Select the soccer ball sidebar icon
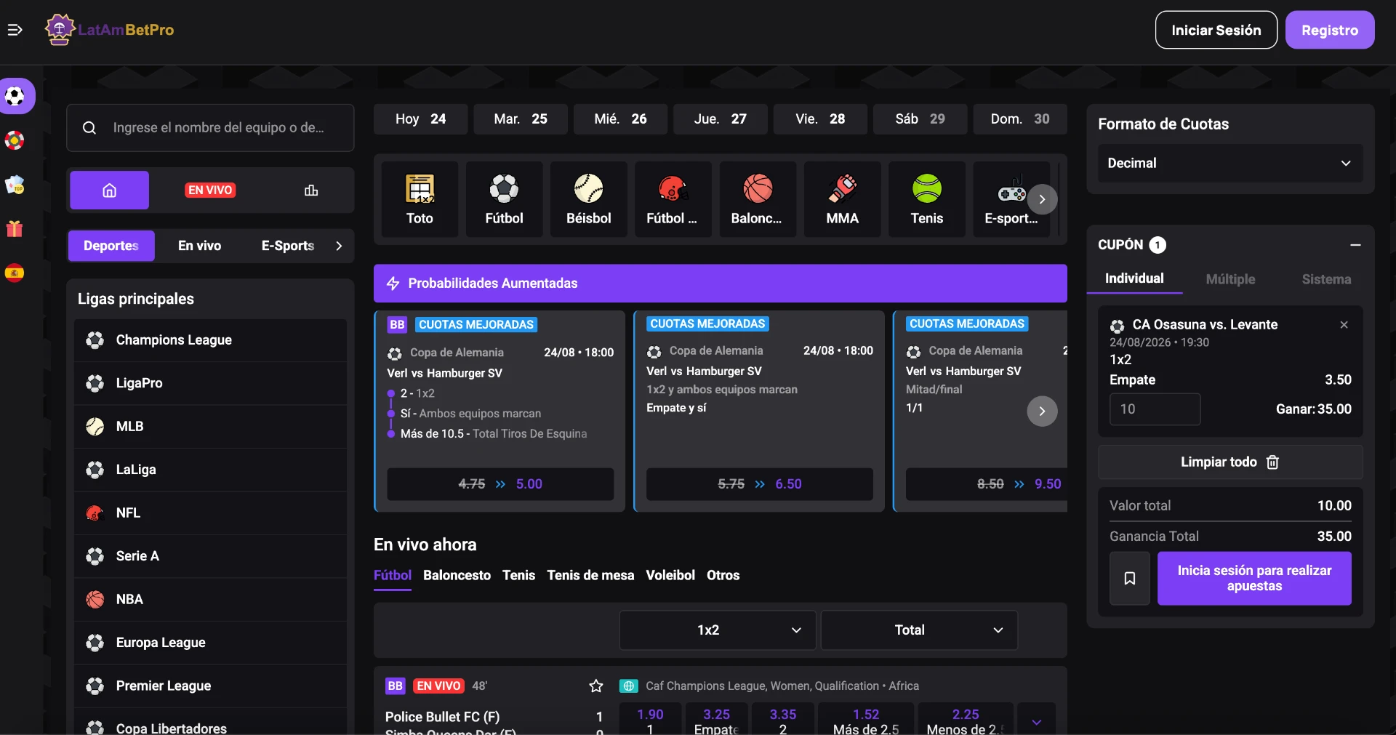The height and width of the screenshot is (735, 1396). click(x=15, y=96)
